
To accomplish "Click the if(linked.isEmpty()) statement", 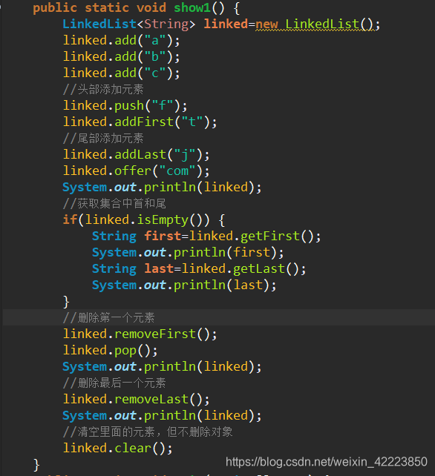I will [143, 220].
